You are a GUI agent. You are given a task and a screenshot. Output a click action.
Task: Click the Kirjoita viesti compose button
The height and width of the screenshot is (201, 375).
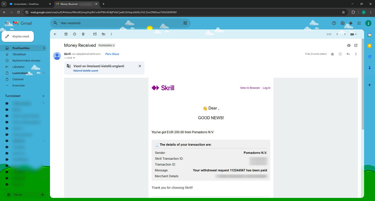coord(18,36)
